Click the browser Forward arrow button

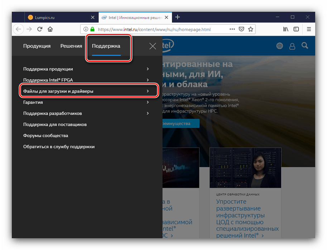[29, 29]
